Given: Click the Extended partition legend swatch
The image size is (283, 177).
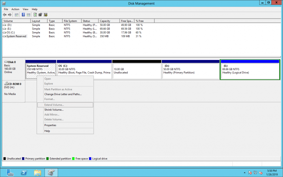Looking at the screenshot, I should point(48,159).
